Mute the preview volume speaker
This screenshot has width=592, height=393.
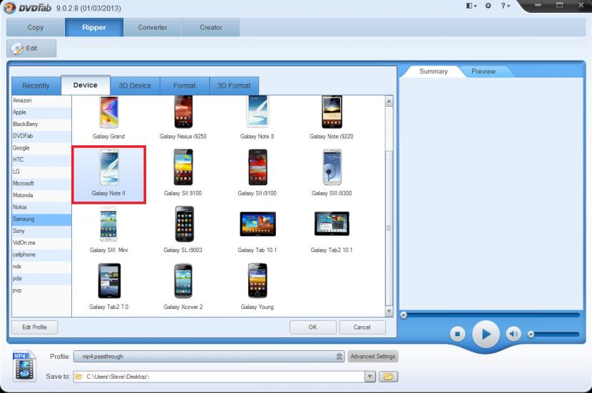(513, 333)
